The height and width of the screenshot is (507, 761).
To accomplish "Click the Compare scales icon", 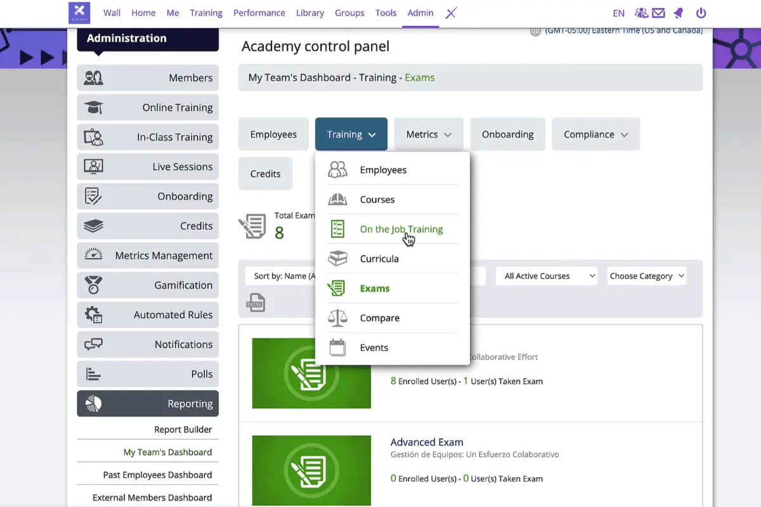I will (337, 318).
